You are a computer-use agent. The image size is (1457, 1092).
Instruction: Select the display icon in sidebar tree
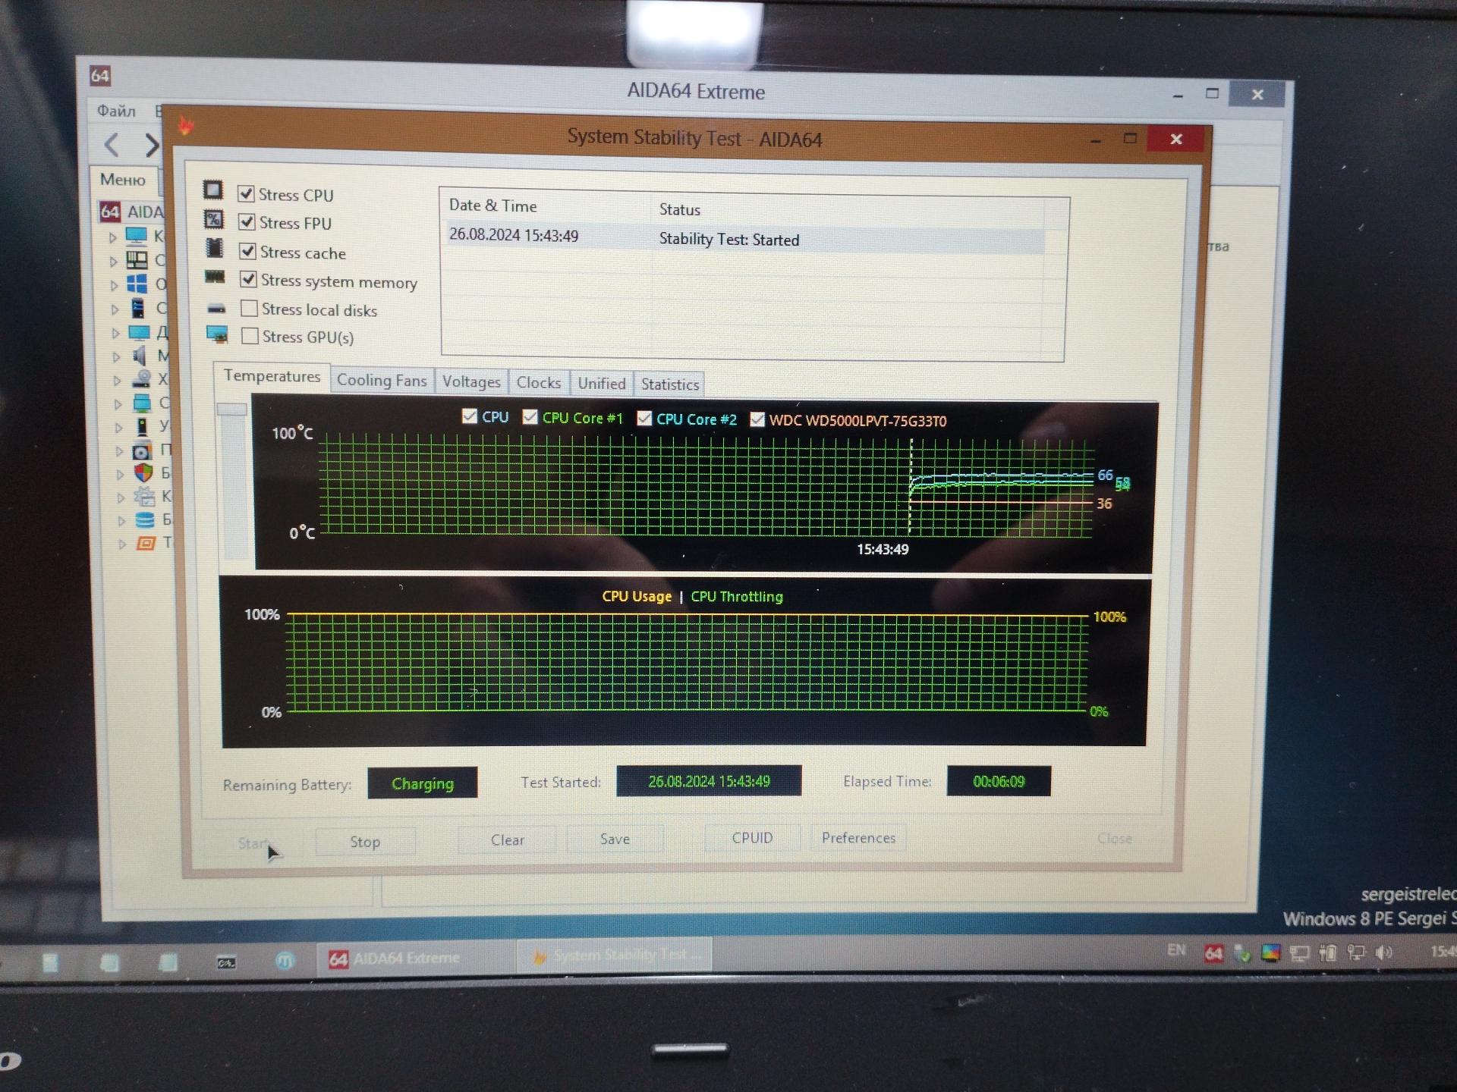[139, 332]
